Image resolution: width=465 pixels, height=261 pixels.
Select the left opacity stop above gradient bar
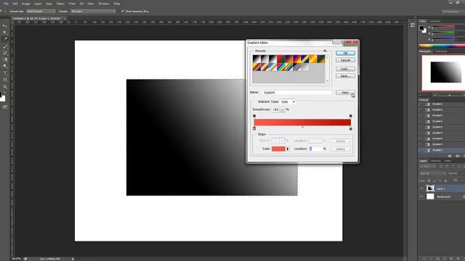[254, 116]
